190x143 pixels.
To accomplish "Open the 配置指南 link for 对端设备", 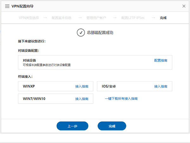I will (x=161, y=60).
